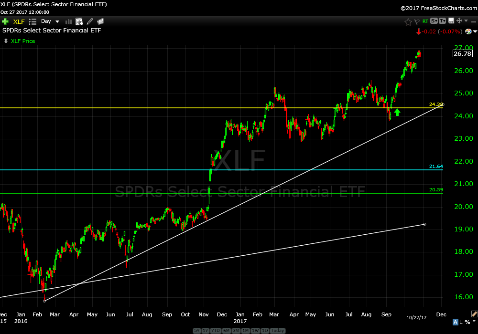This screenshot has height=334, width=478.
Task: Open the chart folder icon
Action: click(100, 21)
